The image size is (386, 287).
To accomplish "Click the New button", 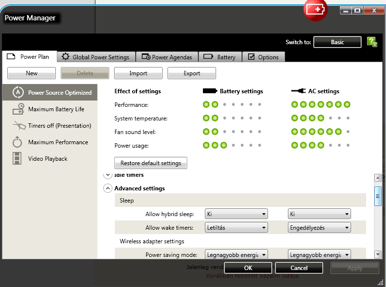I will coord(32,73).
